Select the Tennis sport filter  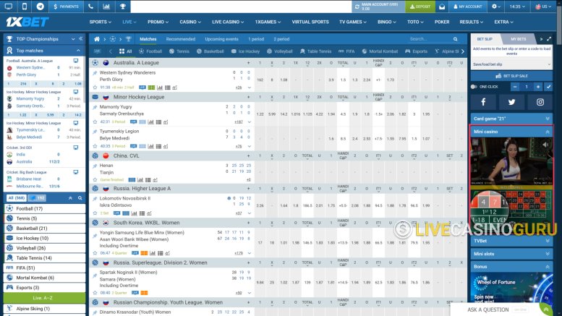[x=179, y=51]
